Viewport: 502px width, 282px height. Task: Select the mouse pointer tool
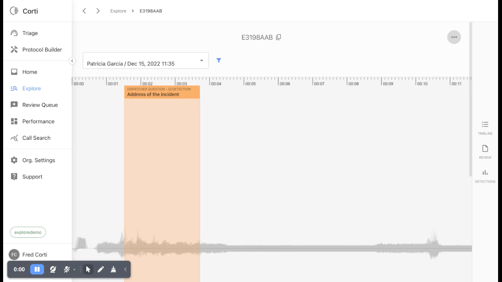(88, 269)
